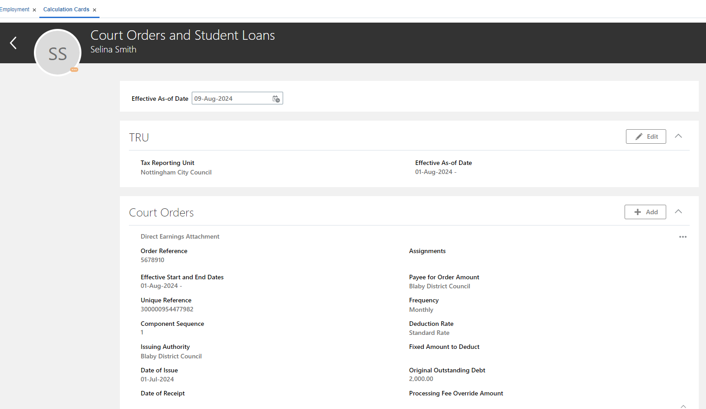This screenshot has height=409, width=706.
Task: Click the TRU section heading
Action: point(139,137)
